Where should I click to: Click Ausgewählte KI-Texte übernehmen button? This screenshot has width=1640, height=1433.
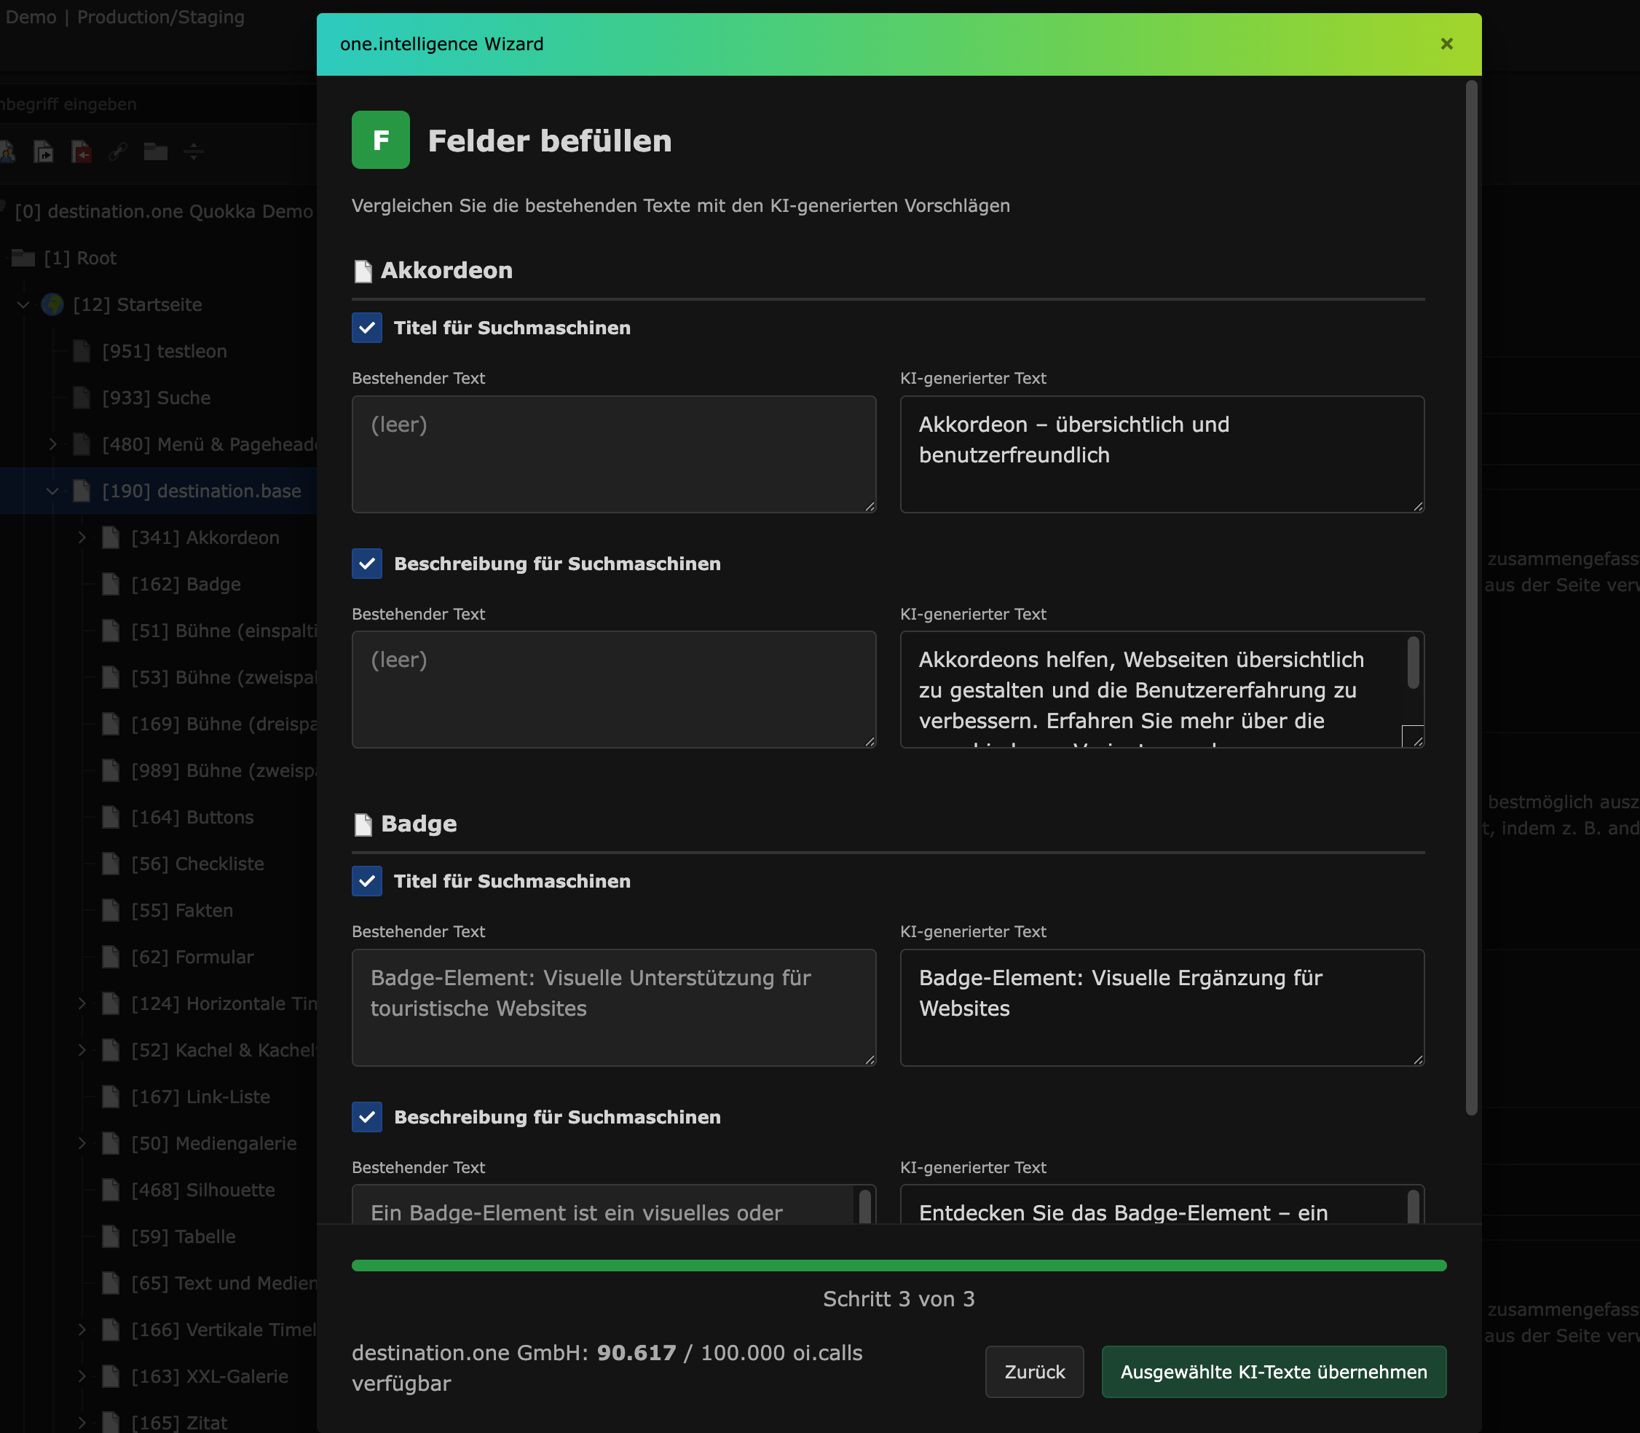coord(1273,1373)
